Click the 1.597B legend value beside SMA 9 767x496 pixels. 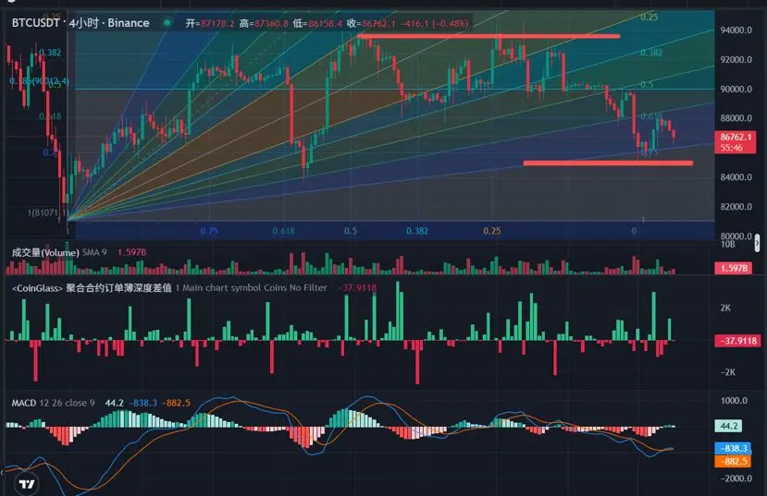[x=131, y=252]
